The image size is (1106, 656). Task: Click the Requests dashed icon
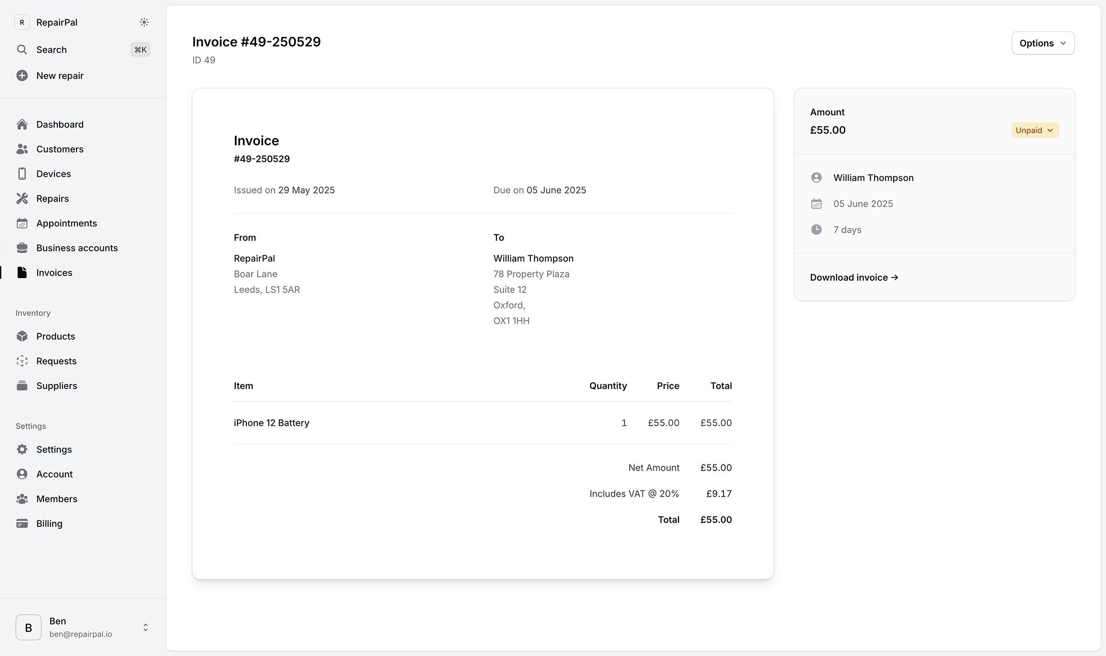coord(22,361)
